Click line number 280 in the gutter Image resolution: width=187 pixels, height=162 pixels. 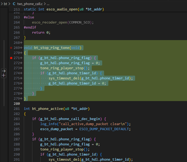pos(17,104)
